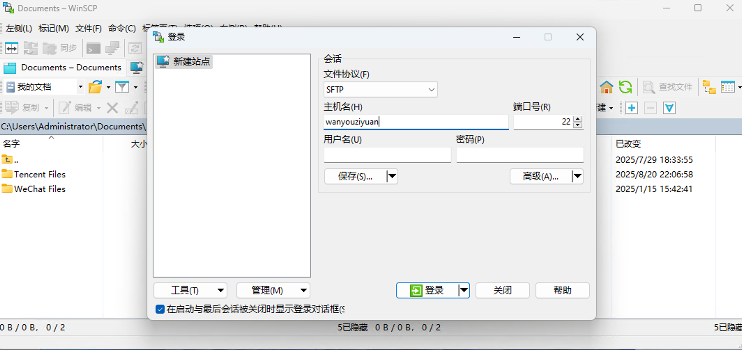Screen dimensions: 742x350
Task: Open the 标记(M) menu
Action: coord(53,29)
